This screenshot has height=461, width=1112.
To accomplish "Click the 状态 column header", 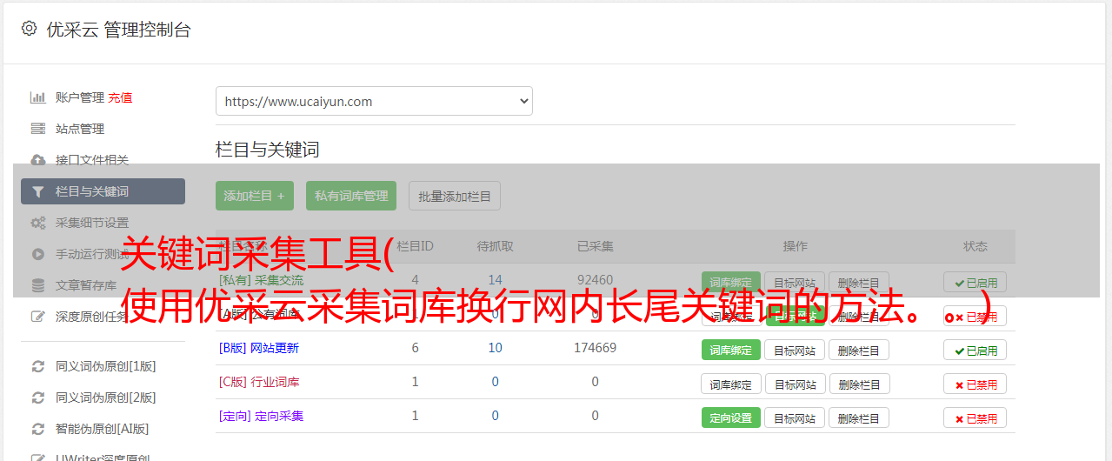I will coord(975,246).
